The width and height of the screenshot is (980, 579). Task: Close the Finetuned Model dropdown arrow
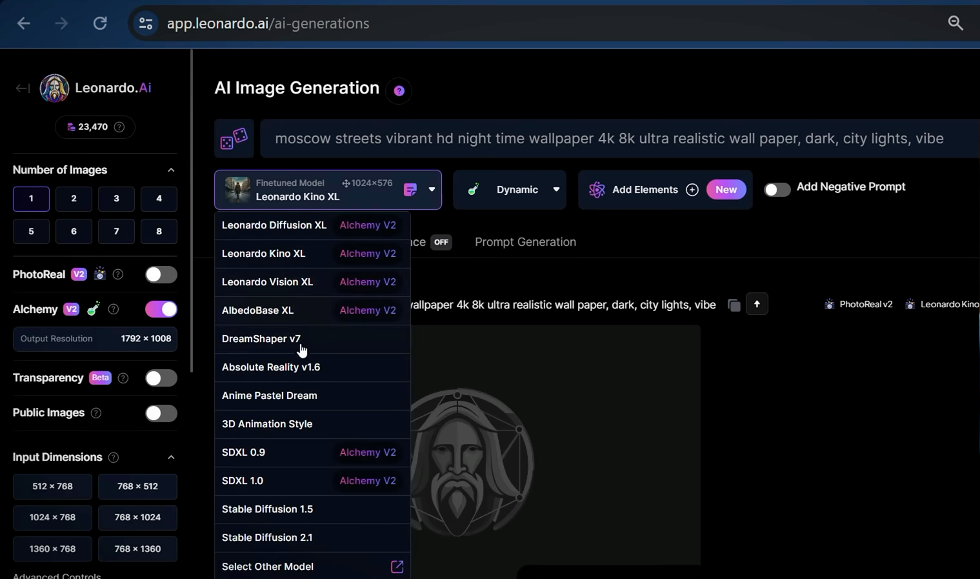click(432, 190)
